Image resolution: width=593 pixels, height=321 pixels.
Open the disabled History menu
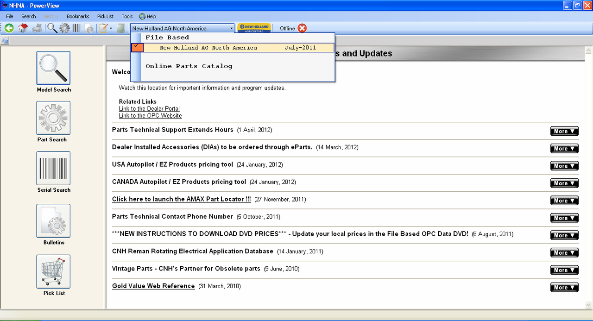51,16
